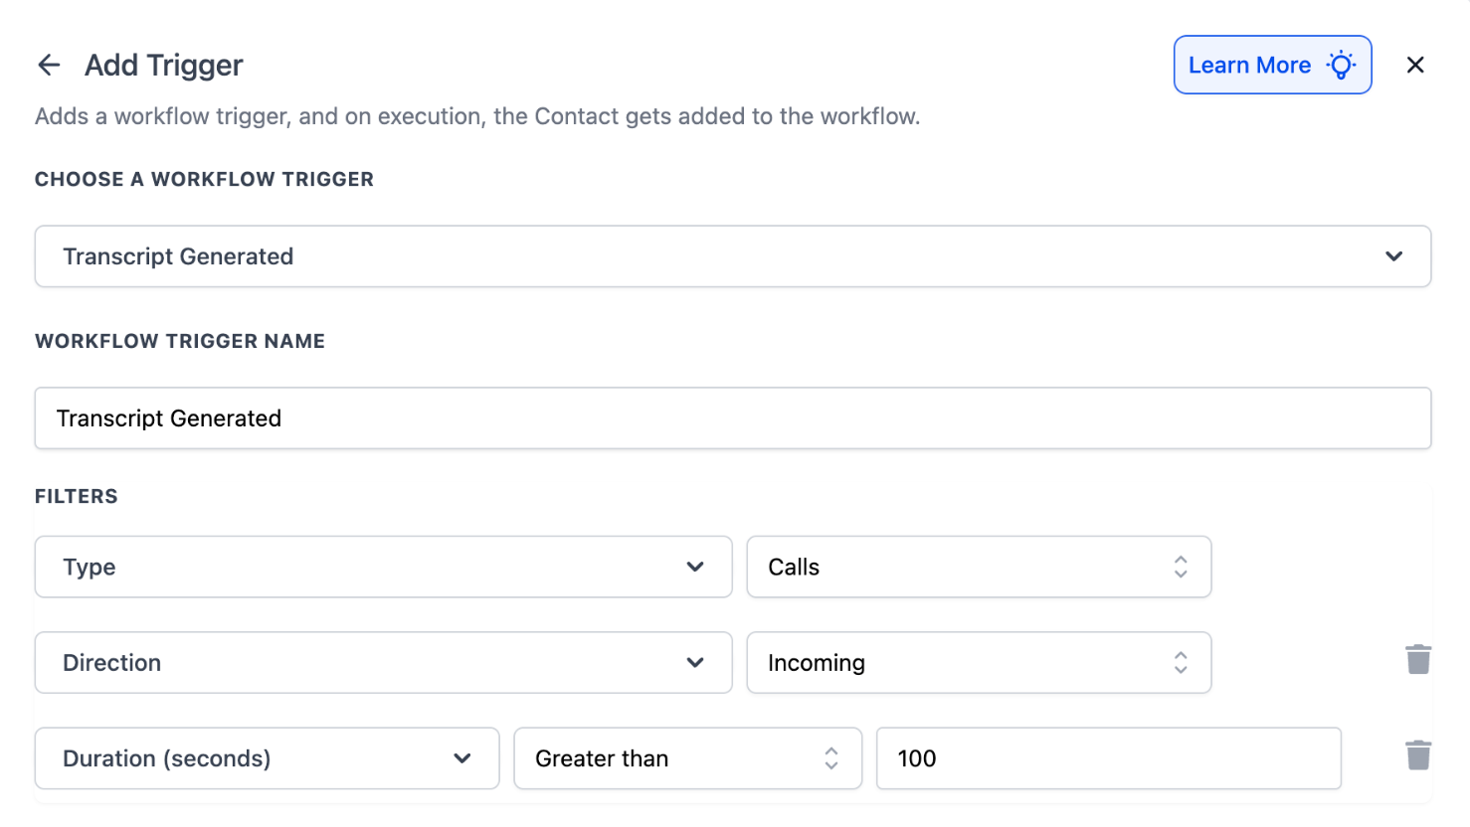Viewport: 1470px width, 827px height.
Task: Delete the Duration filter row
Action: tap(1418, 755)
